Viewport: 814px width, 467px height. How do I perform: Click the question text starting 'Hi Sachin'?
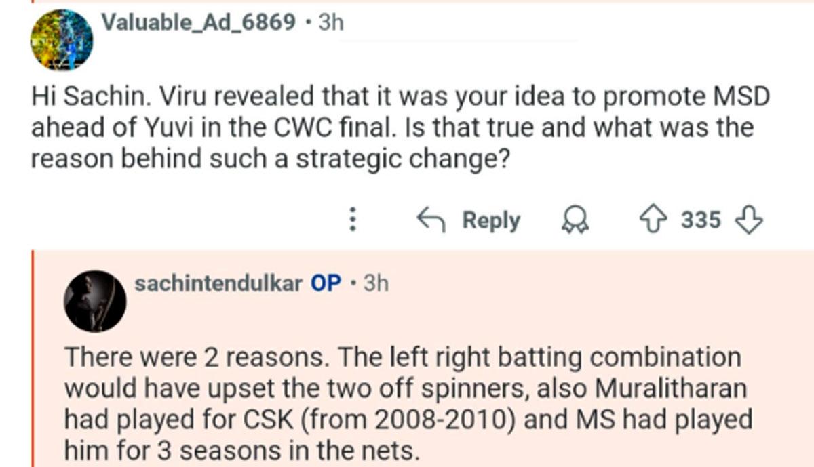(400, 127)
